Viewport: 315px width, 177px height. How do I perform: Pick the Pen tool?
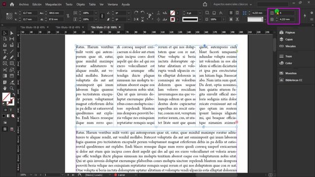pos(5,58)
